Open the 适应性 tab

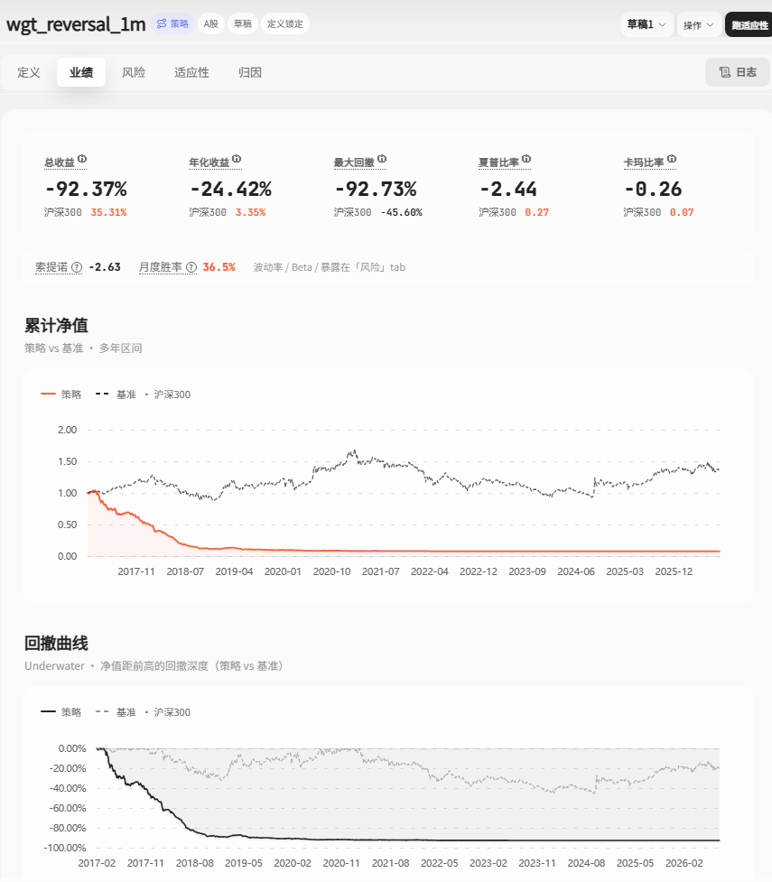tap(191, 72)
